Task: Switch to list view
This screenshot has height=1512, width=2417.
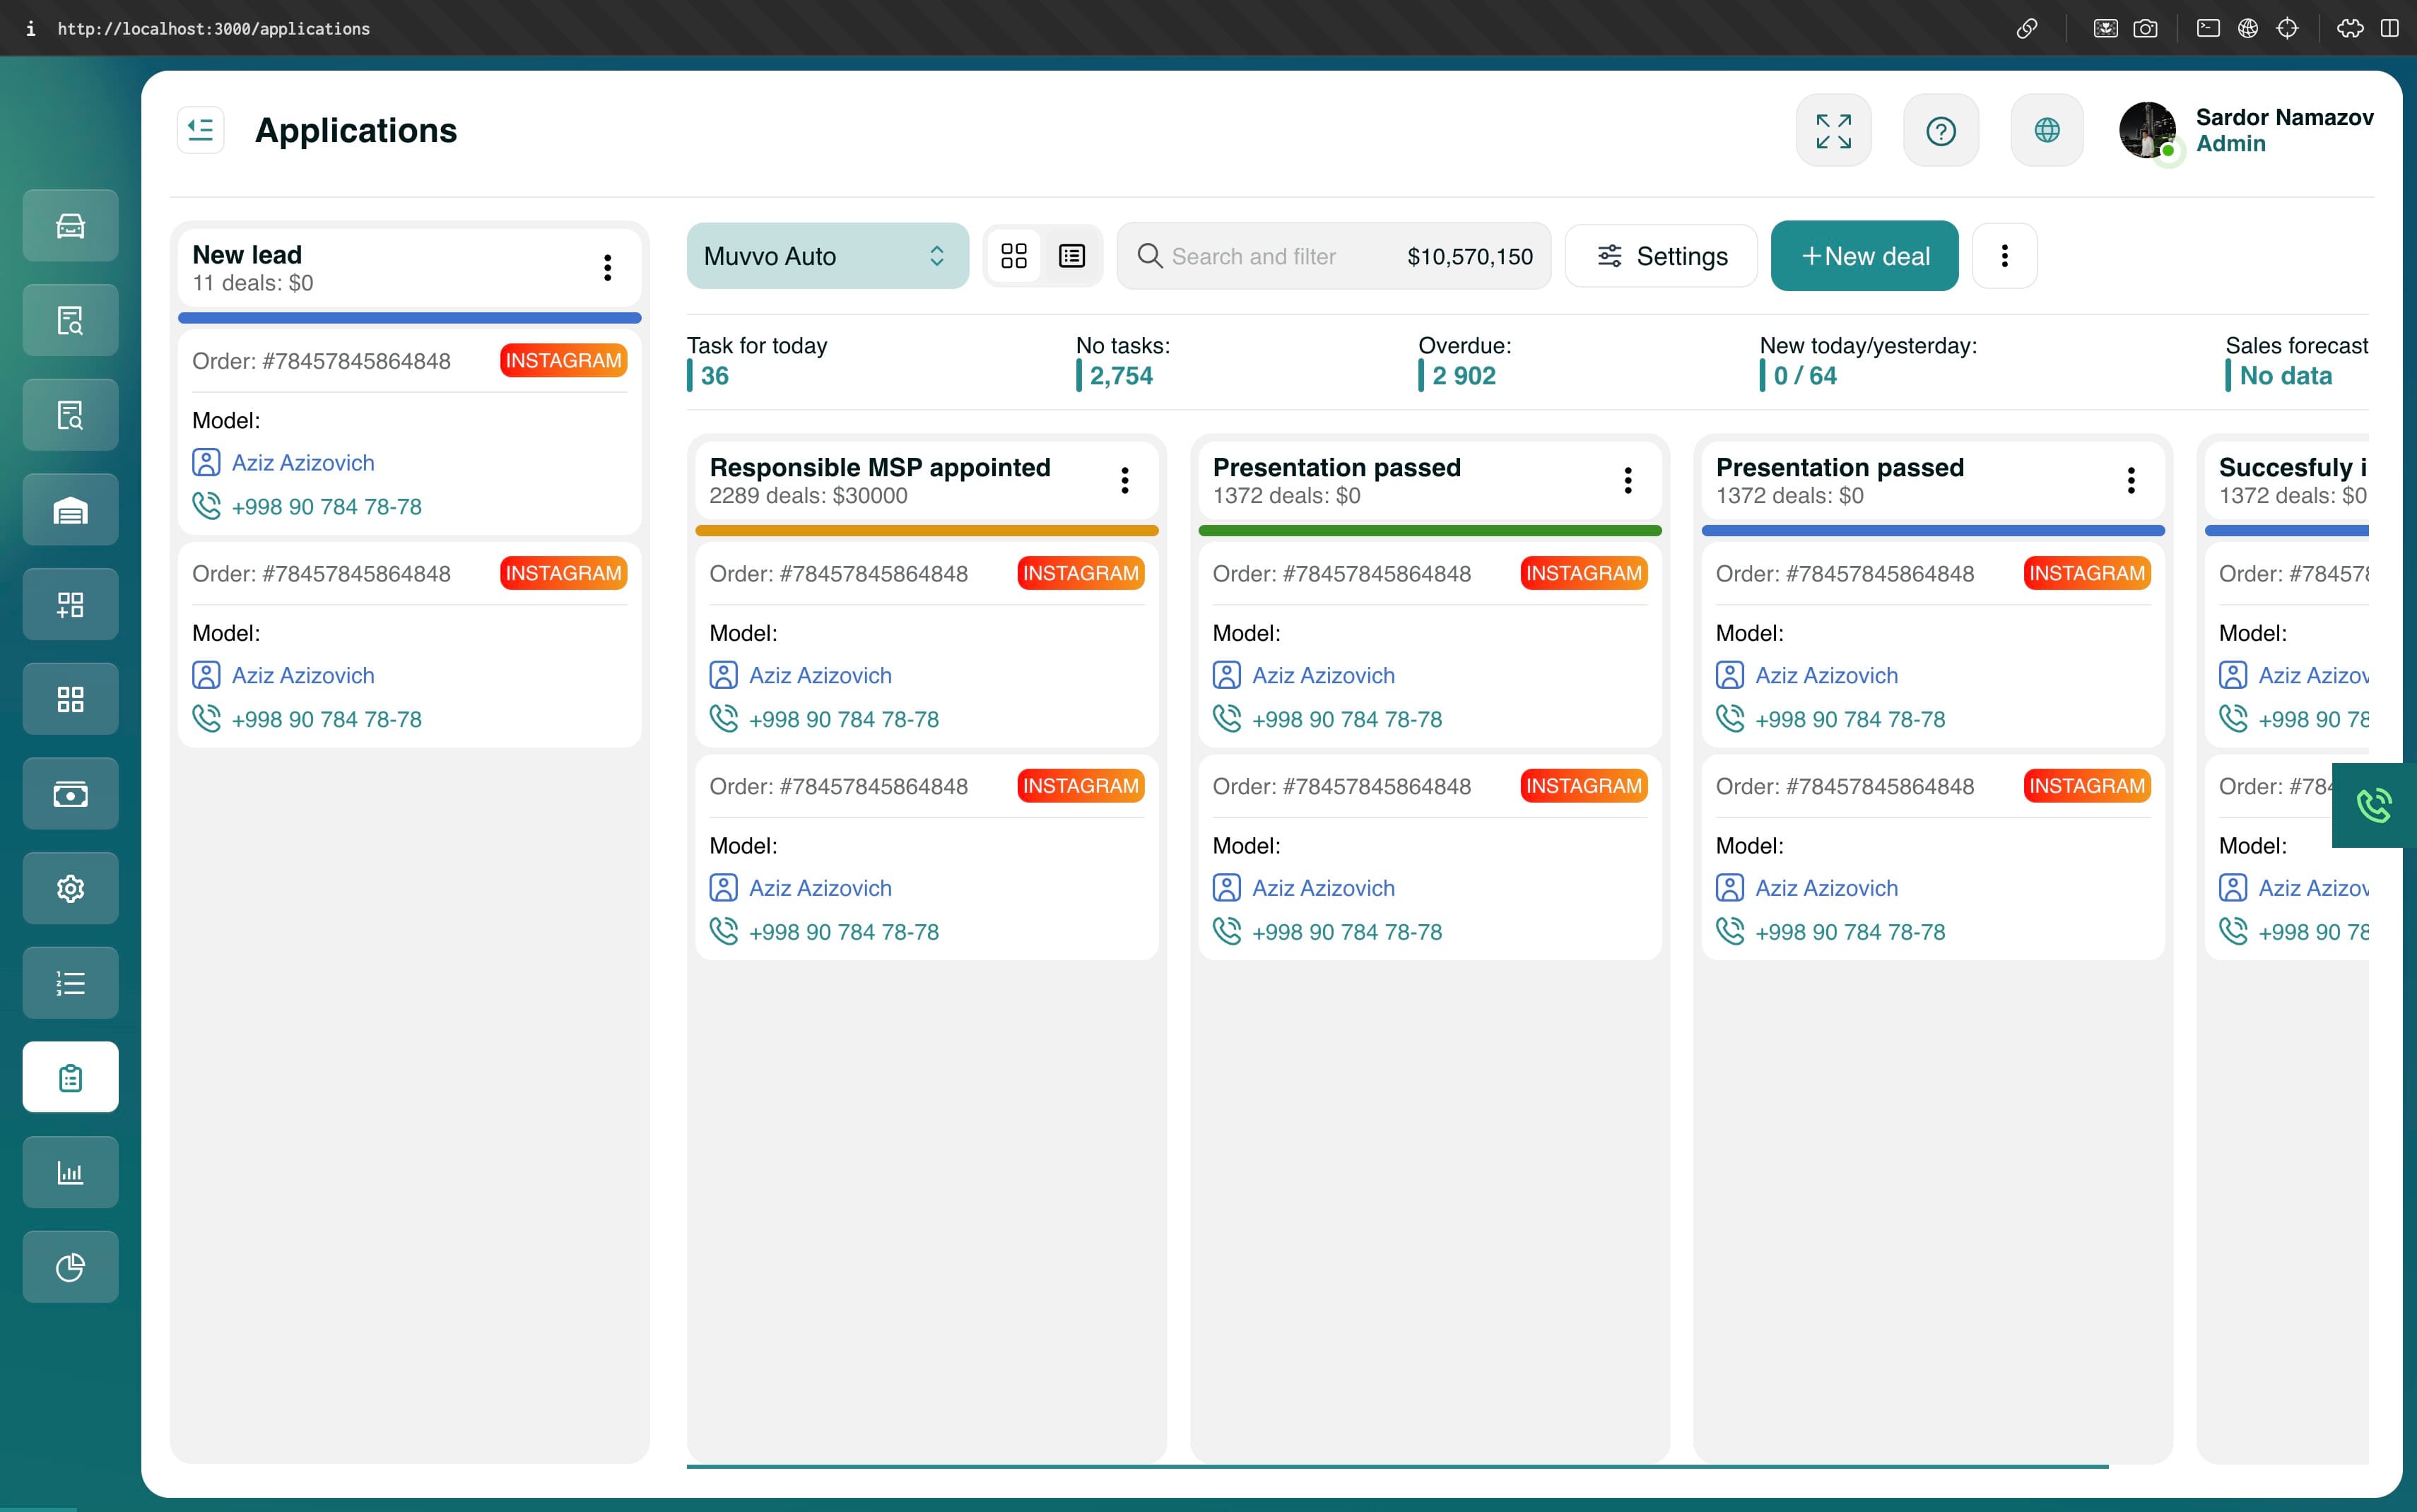Action: tap(1071, 256)
